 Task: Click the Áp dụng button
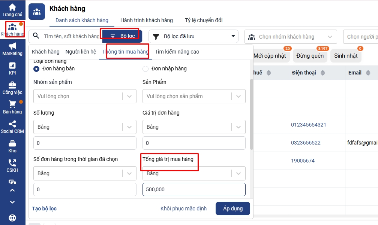[232, 209]
